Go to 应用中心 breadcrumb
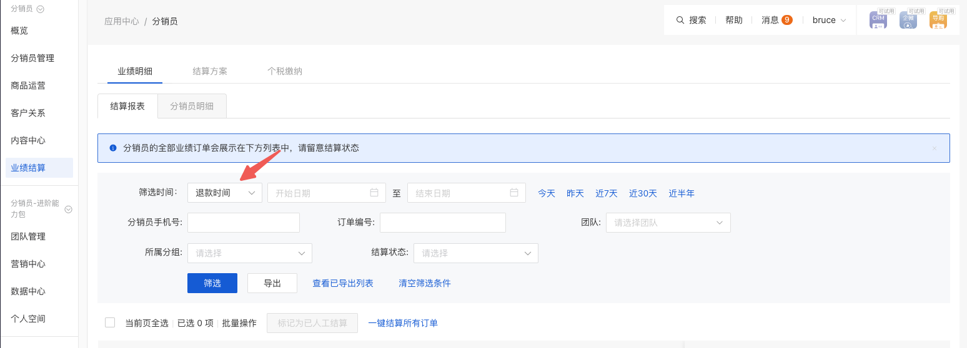Image resolution: width=967 pixels, height=348 pixels. pyautogui.click(x=122, y=21)
